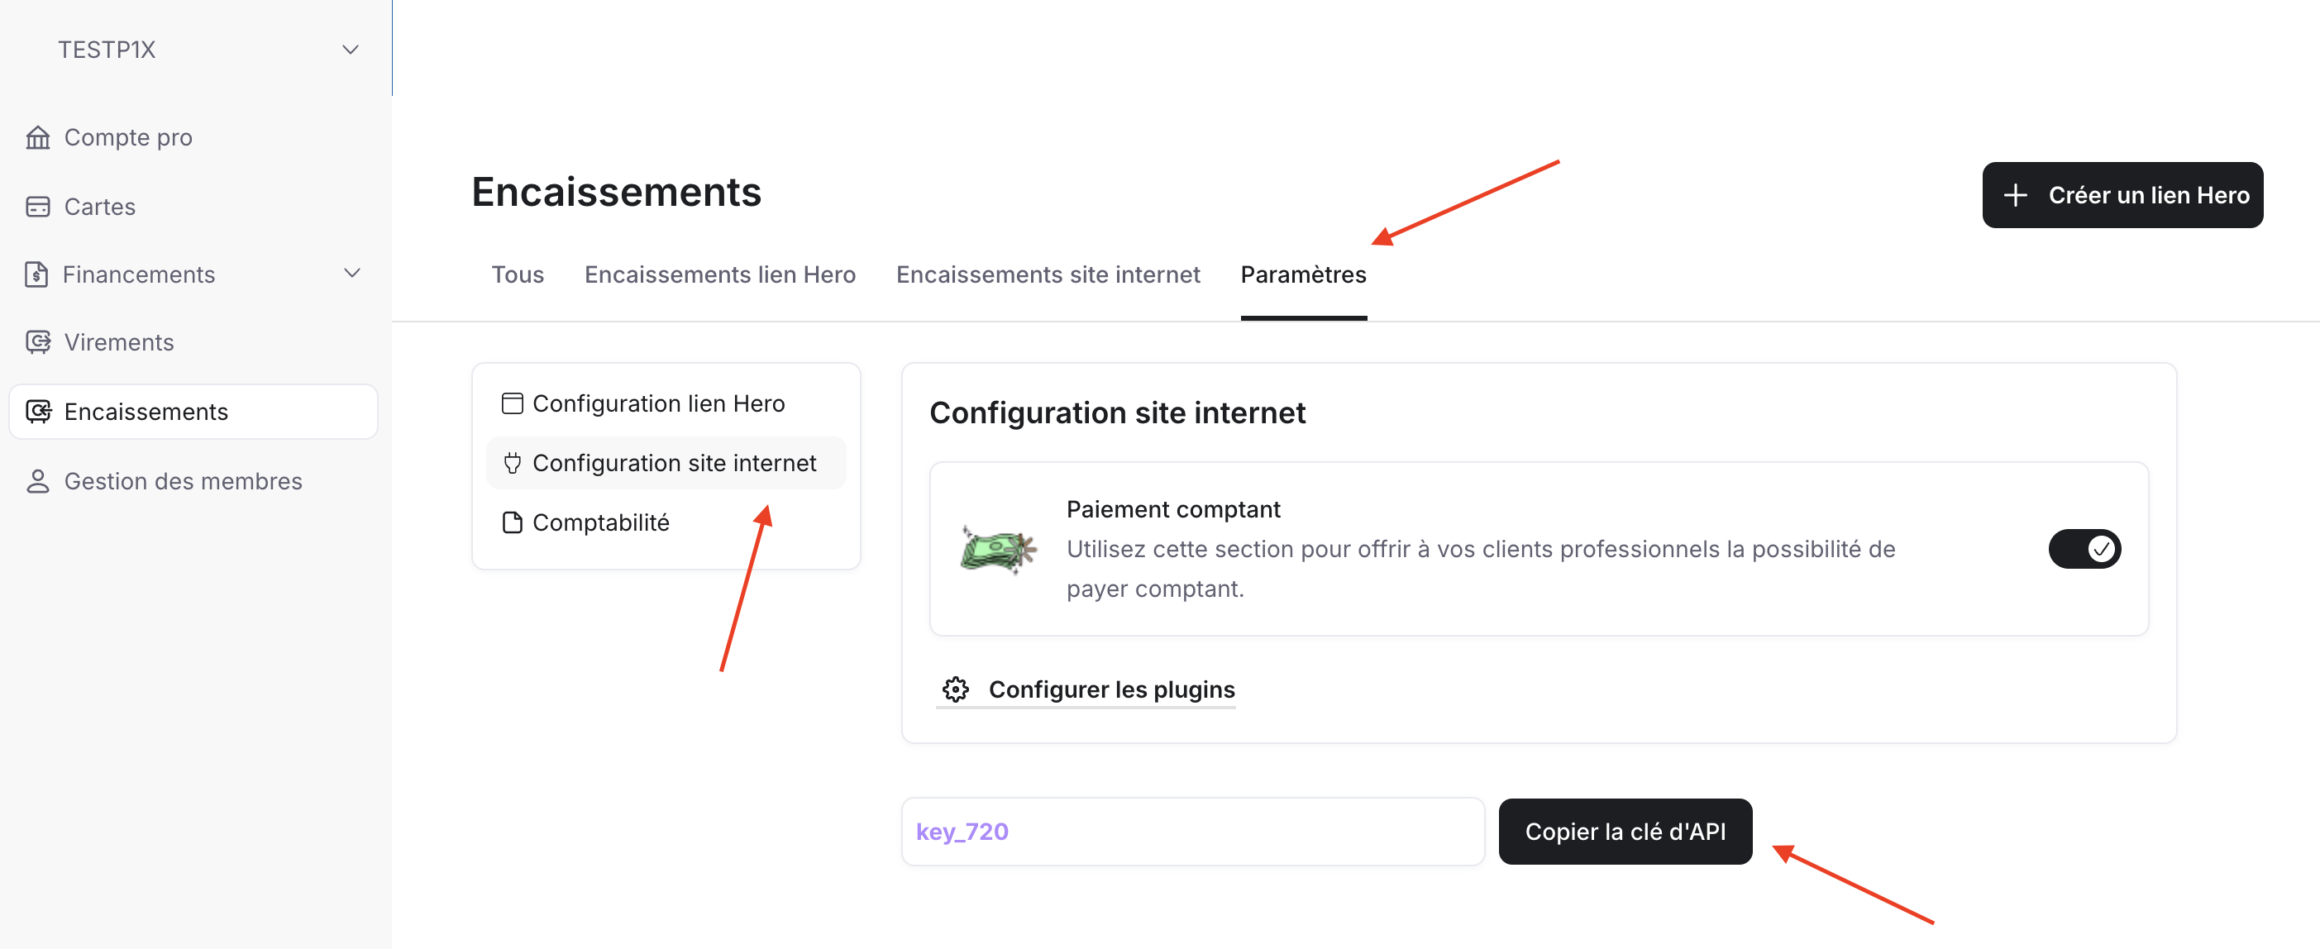Viewport: 2320px width, 949px height.
Task: Click Copier la clé d'API button
Action: [1625, 831]
